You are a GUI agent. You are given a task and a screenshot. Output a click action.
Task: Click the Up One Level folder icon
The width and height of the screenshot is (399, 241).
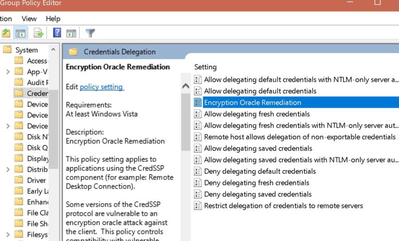6,33
